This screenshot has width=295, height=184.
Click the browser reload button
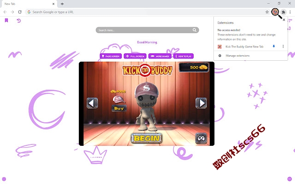[20, 12]
